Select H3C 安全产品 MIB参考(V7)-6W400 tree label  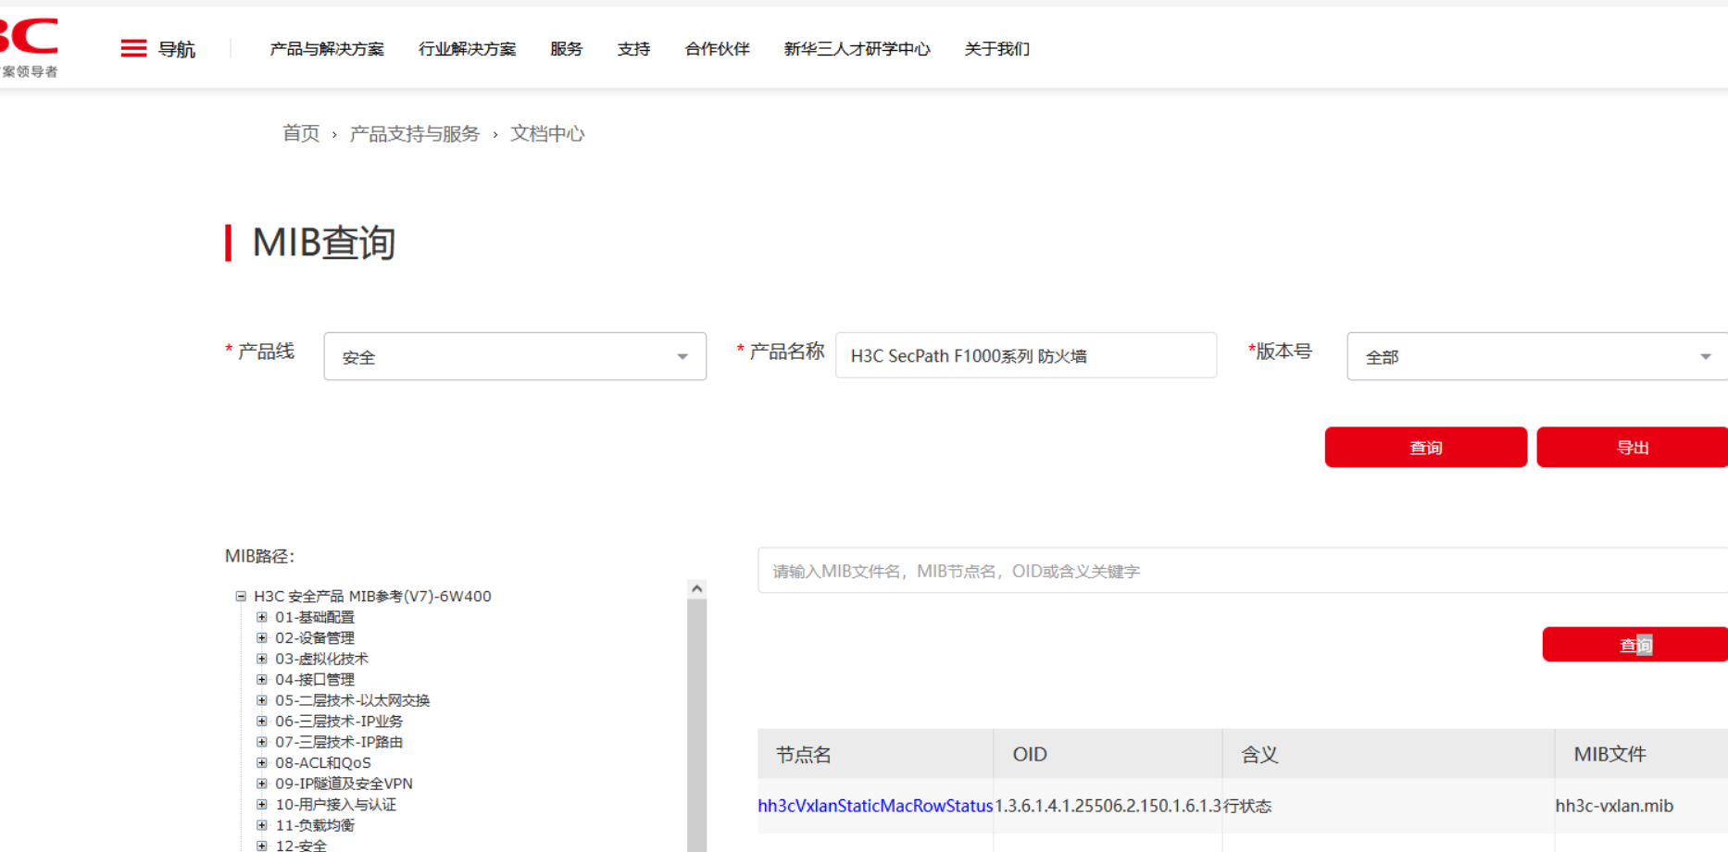click(372, 597)
